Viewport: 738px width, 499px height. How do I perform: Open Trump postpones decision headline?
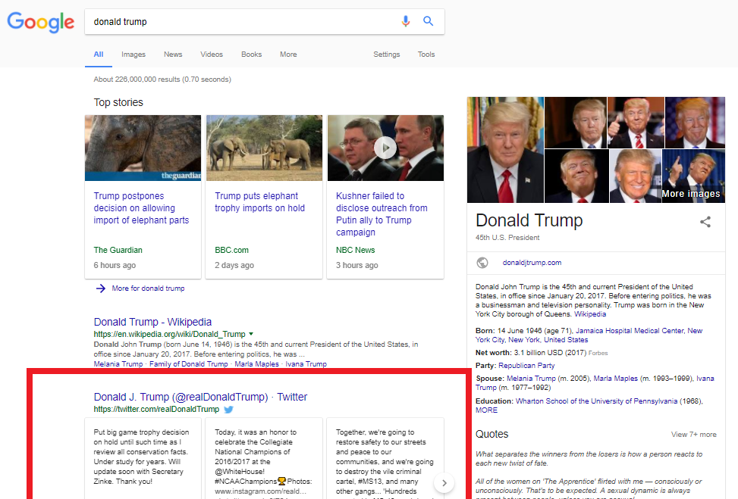[x=141, y=208]
